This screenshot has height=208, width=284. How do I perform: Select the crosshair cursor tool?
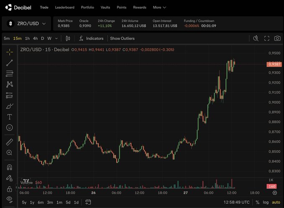point(10,52)
